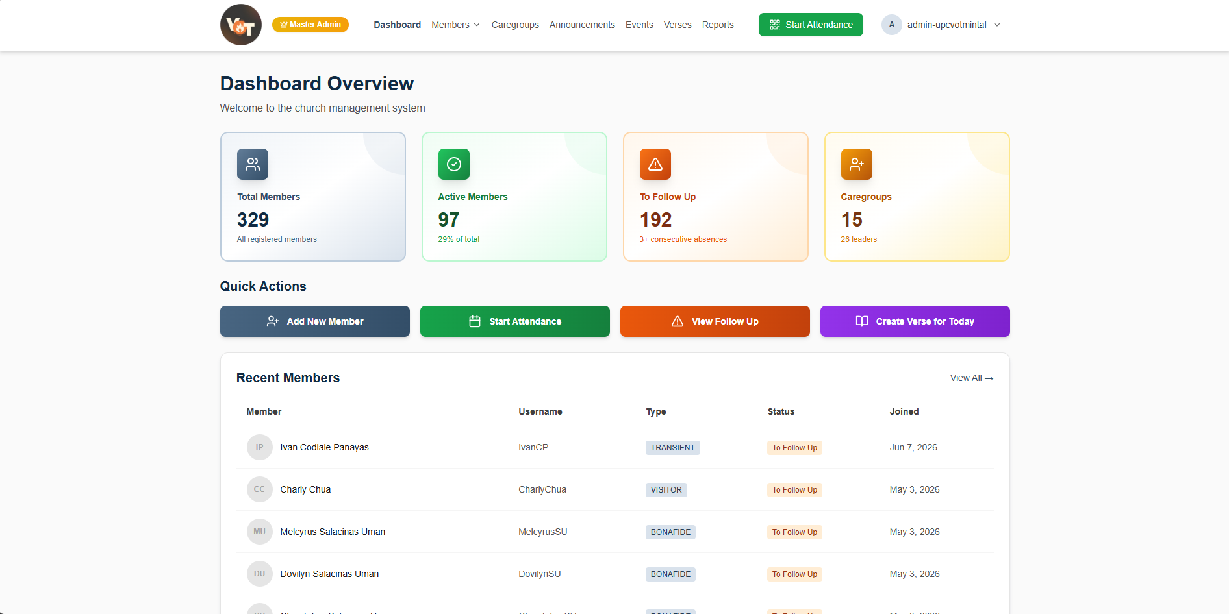This screenshot has width=1229, height=614.
Task: Click the MU avatar for Melcyrus Salacinas Uman
Action: [260, 532]
